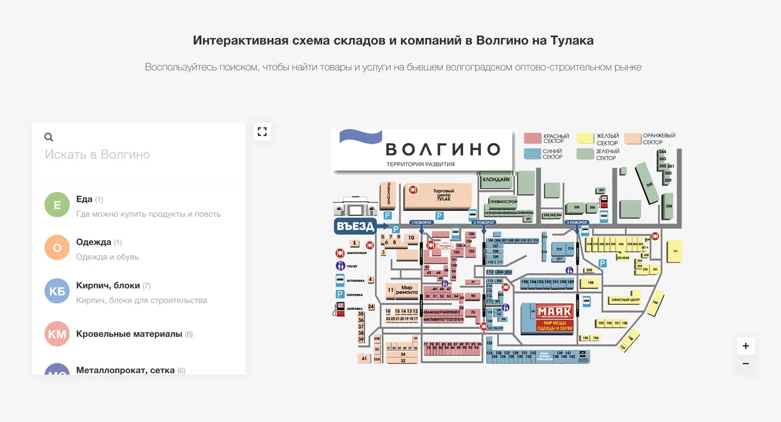Select green building 258 on map
This screenshot has height=422, width=781.
click(x=668, y=206)
